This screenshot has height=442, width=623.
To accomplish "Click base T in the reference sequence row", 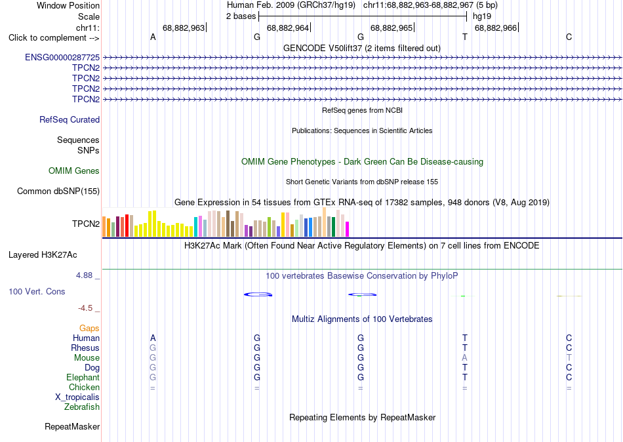I will coord(465,37).
